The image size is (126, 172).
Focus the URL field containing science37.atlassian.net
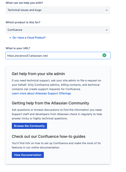click(x=58, y=56)
